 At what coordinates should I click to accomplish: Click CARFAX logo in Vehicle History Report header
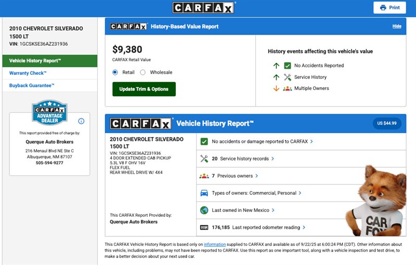(x=140, y=124)
